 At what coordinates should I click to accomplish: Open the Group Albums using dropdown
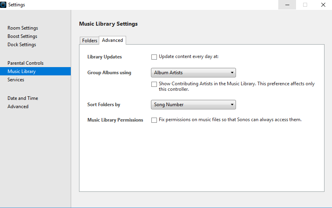coord(193,73)
